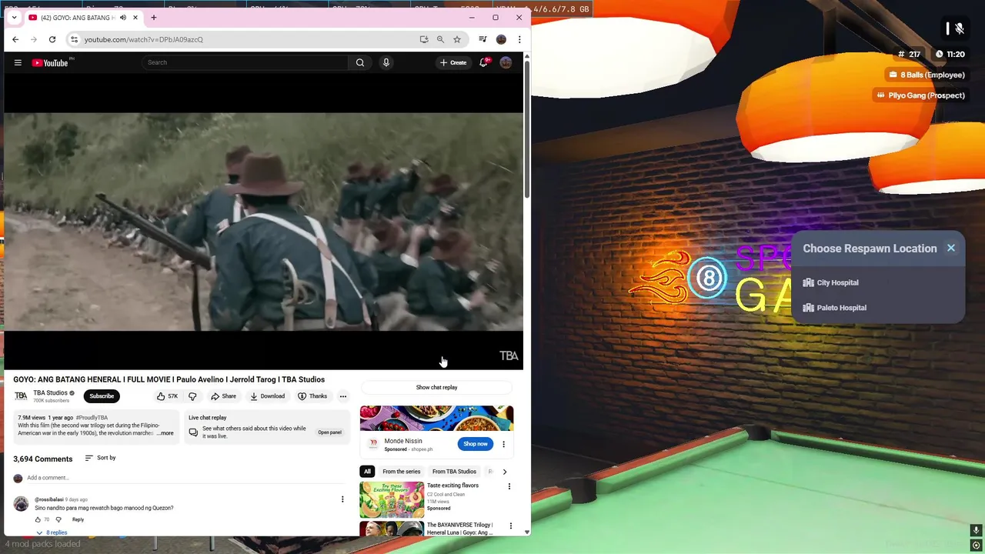Expand description with ...more
The width and height of the screenshot is (985, 554).
coord(165,433)
